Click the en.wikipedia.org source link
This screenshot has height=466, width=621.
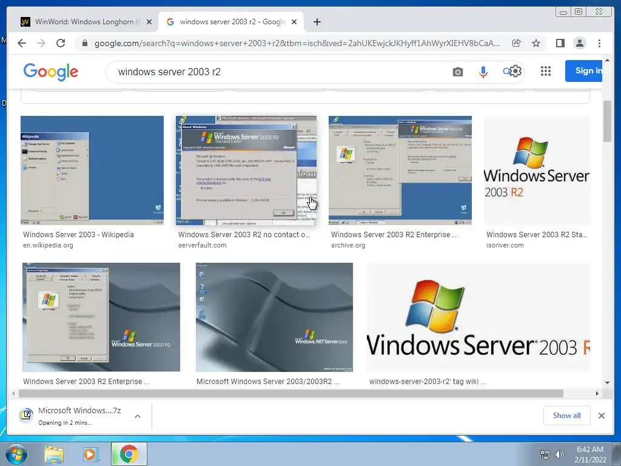tap(48, 245)
